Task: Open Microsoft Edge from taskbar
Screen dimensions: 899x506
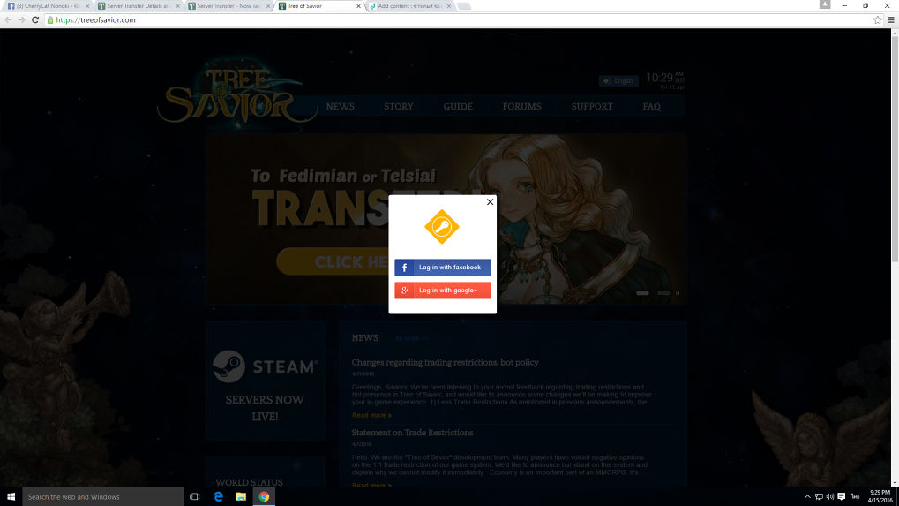Action: click(x=218, y=497)
